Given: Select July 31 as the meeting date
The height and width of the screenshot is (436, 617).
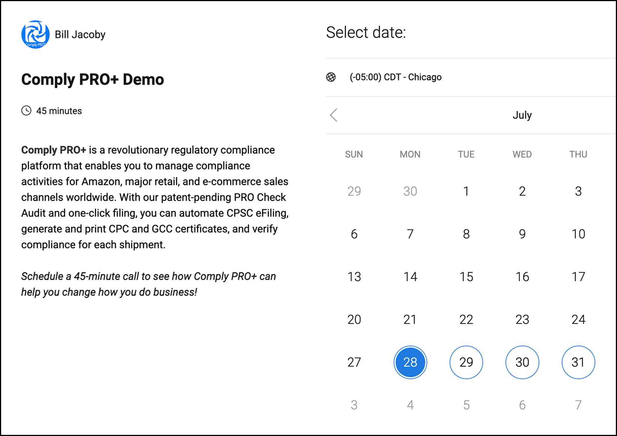Looking at the screenshot, I should (578, 362).
